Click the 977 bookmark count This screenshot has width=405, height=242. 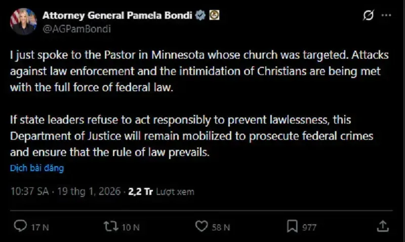[x=309, y=227]
